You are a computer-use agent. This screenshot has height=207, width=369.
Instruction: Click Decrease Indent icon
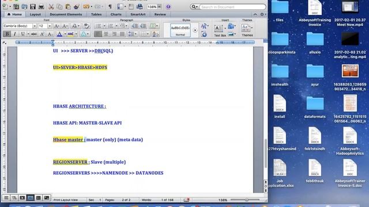click(134, 26)
